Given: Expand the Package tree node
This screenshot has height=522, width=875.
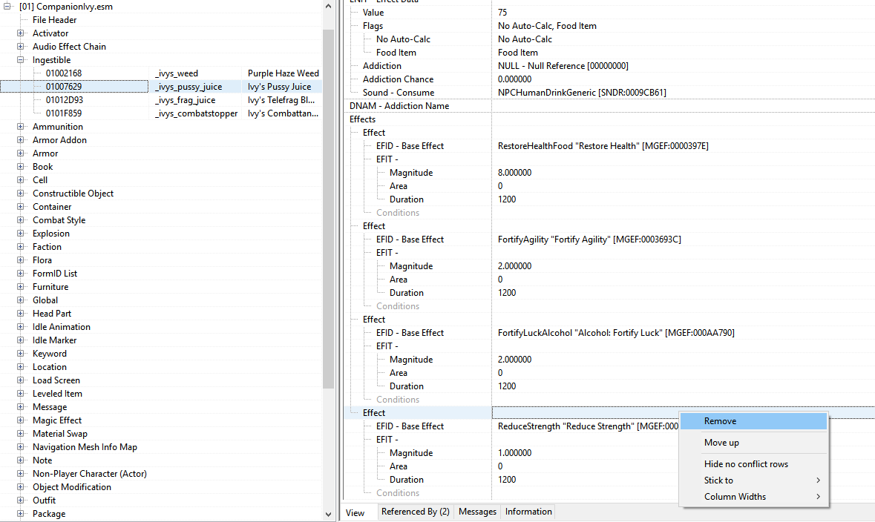Looking at the screenshot, I should click(21, 514).
